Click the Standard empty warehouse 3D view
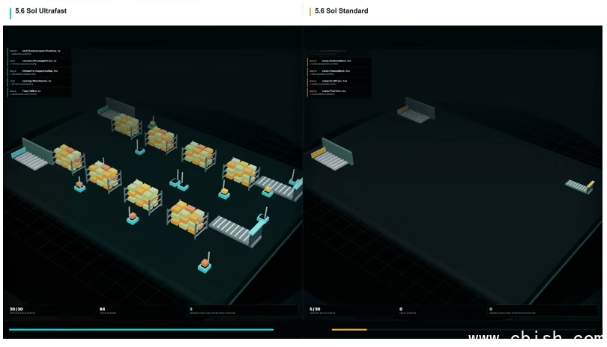Image resolution: width=607 pixels, height=347 pixels. coord(453,182)
